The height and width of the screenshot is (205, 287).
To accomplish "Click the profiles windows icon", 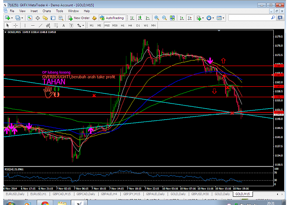I will tap(17, 18).
